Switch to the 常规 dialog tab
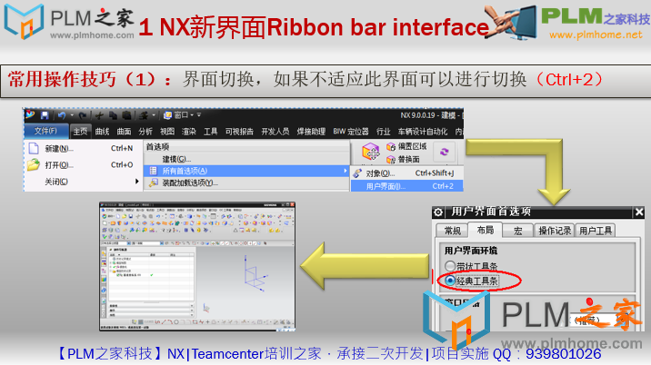 click(452, 231)
